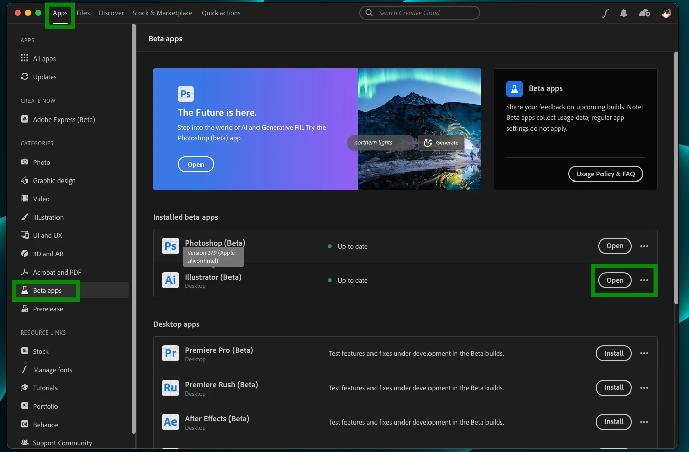Switch to Stock & Marketplace tab

click(x=162, y=13)
